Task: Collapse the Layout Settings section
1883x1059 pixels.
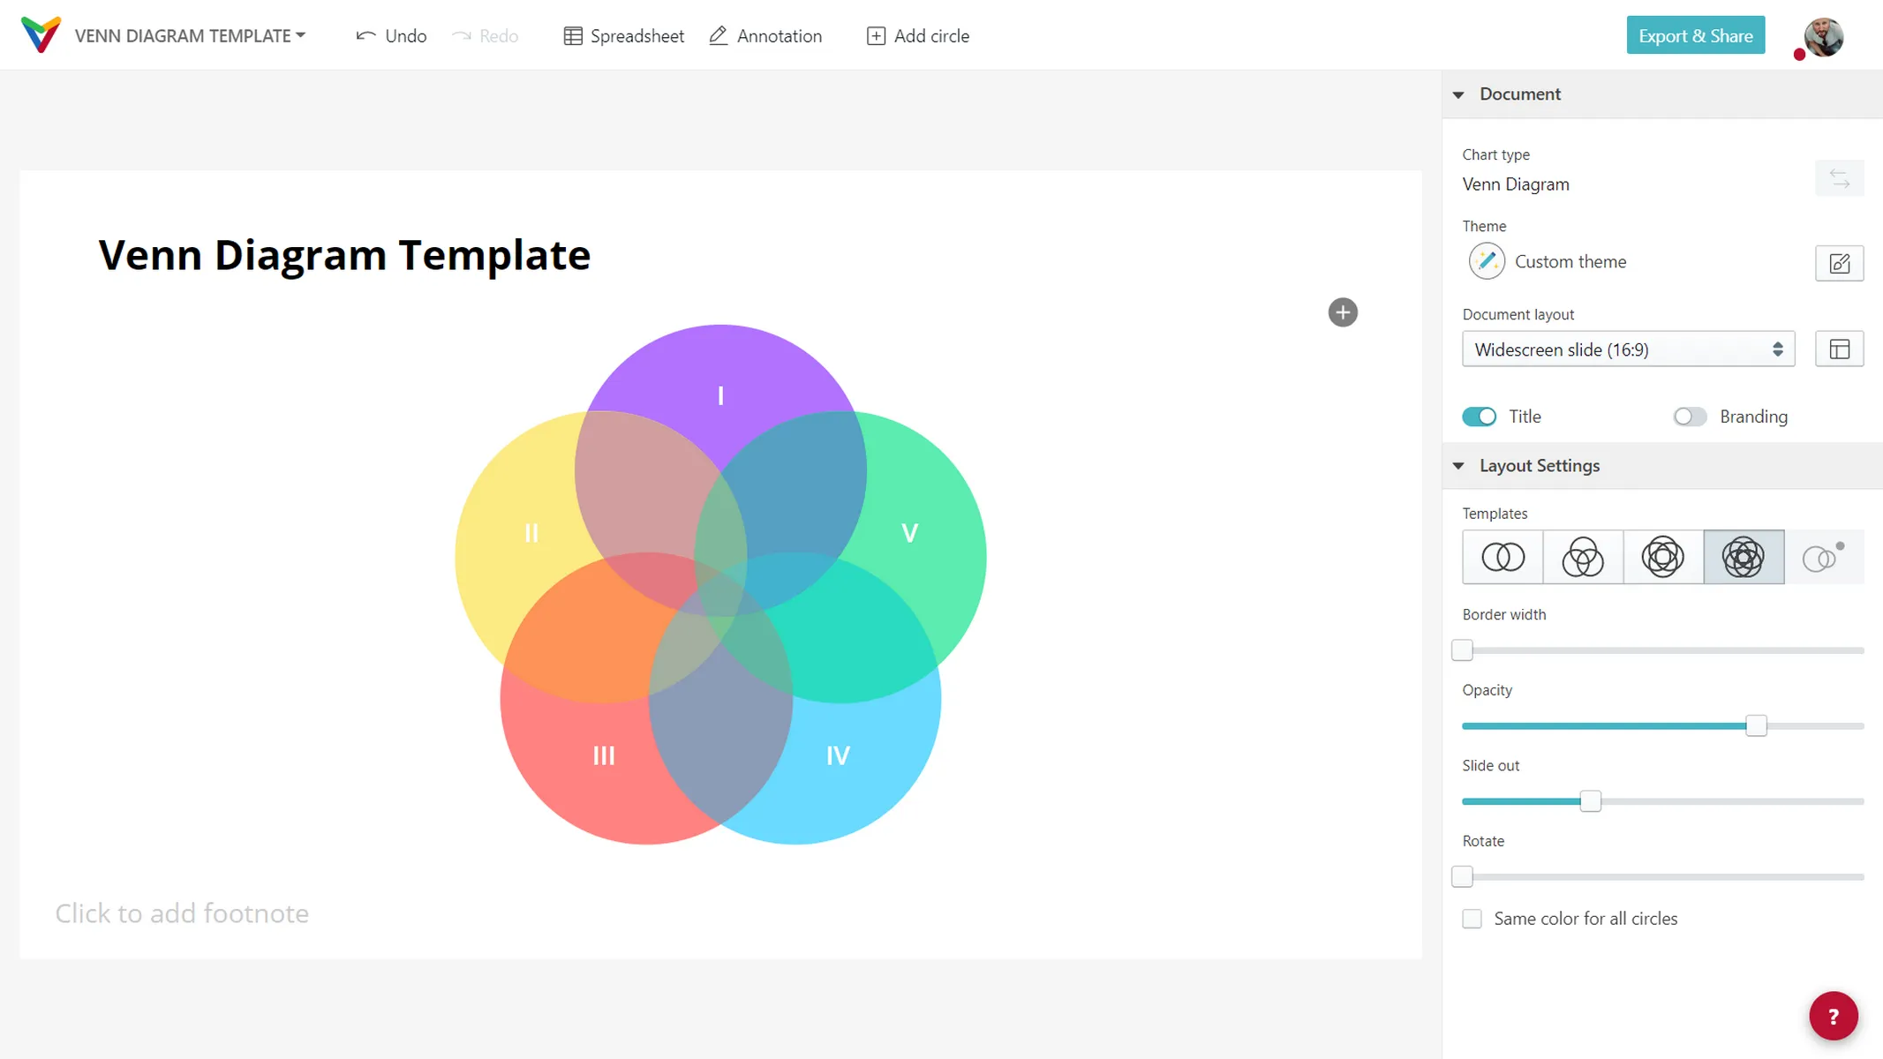Action: [x=1458, y=466]
